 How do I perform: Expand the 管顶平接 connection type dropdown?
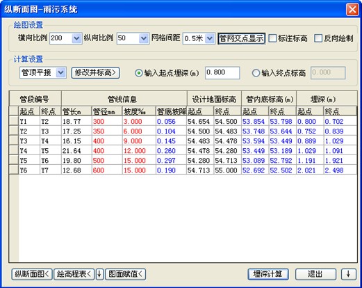[61, 73]
